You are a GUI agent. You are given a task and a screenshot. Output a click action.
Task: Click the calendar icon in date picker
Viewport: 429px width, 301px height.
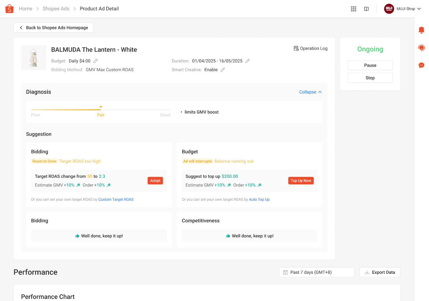point(286,272)
